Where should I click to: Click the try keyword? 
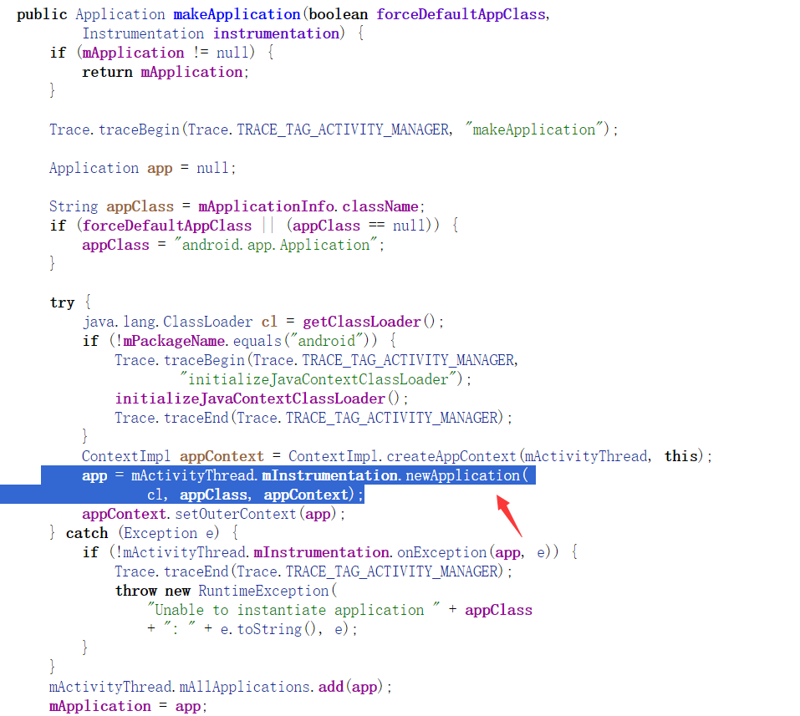click(62, 302)
